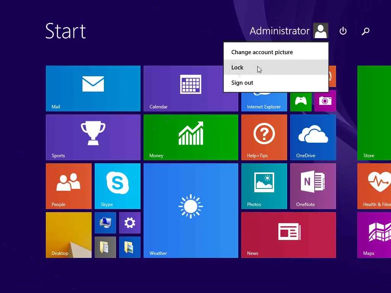Open the People tile
This screenshot has height=293, width=391.
coord(69,186)
